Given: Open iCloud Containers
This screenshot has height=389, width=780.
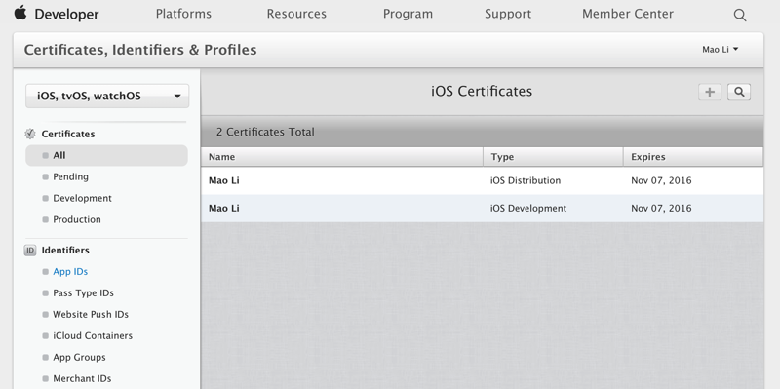Looking at the screenshot, I should [x=93, y=335].
